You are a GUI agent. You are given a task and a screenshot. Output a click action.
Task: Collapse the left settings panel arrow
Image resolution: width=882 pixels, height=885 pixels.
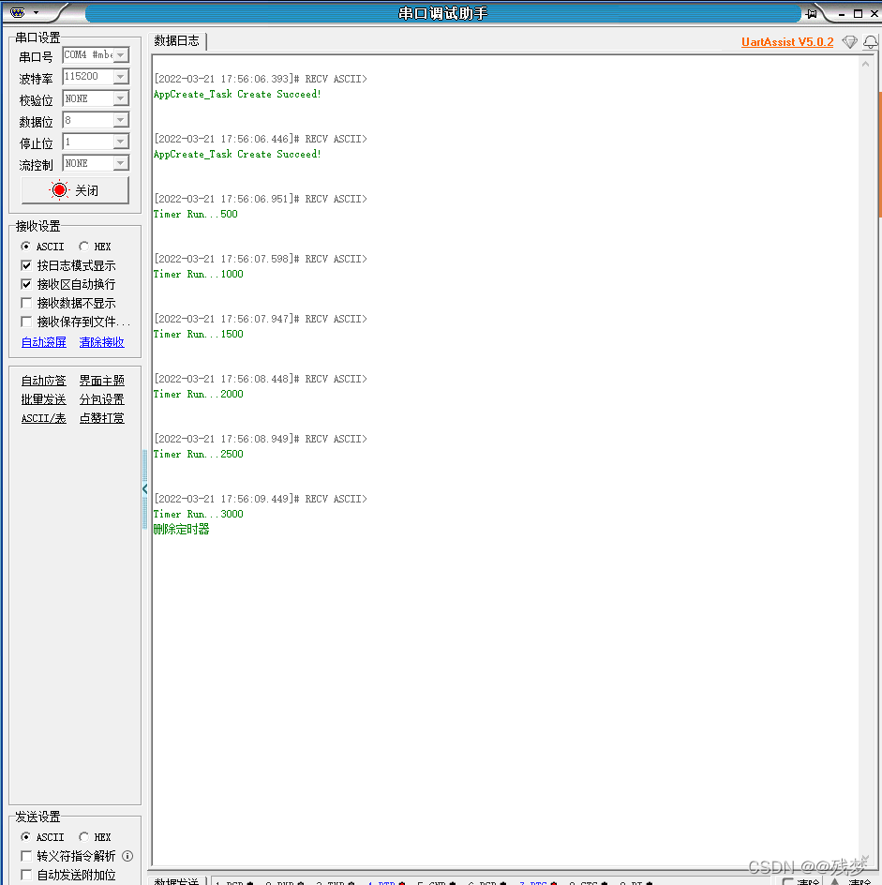(145, 488)
